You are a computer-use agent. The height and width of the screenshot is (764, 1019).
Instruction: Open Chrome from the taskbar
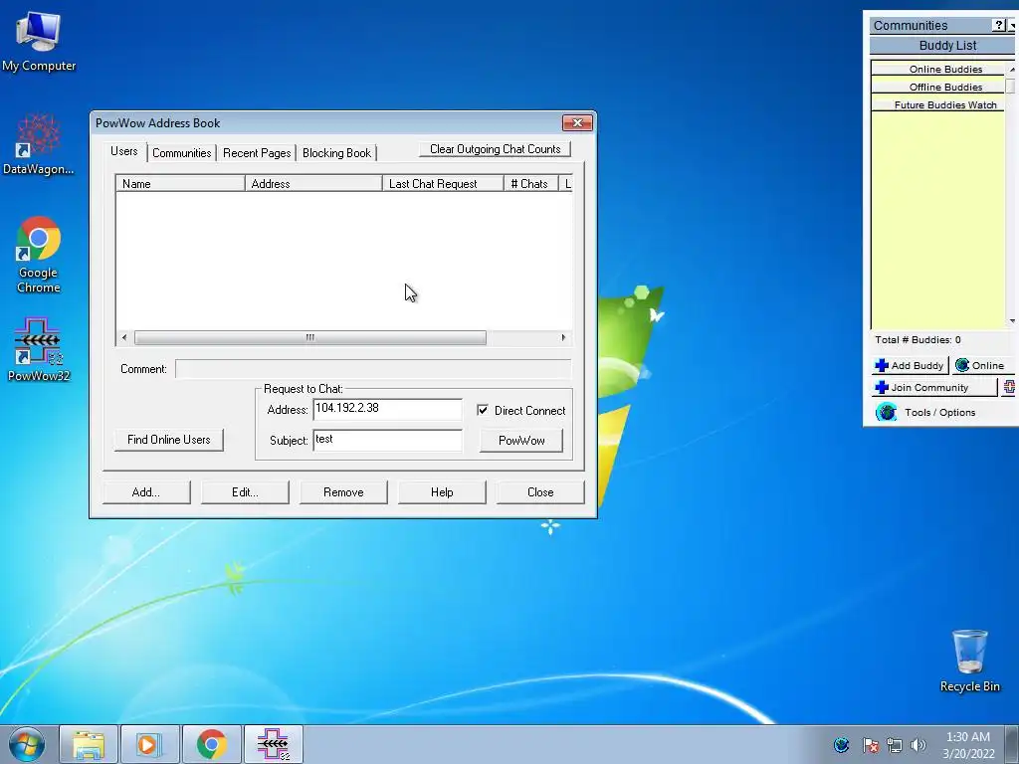coord(211,744)
